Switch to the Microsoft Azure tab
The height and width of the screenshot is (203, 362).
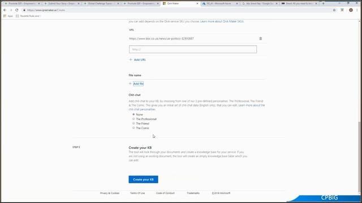click(x=220, y=4)
